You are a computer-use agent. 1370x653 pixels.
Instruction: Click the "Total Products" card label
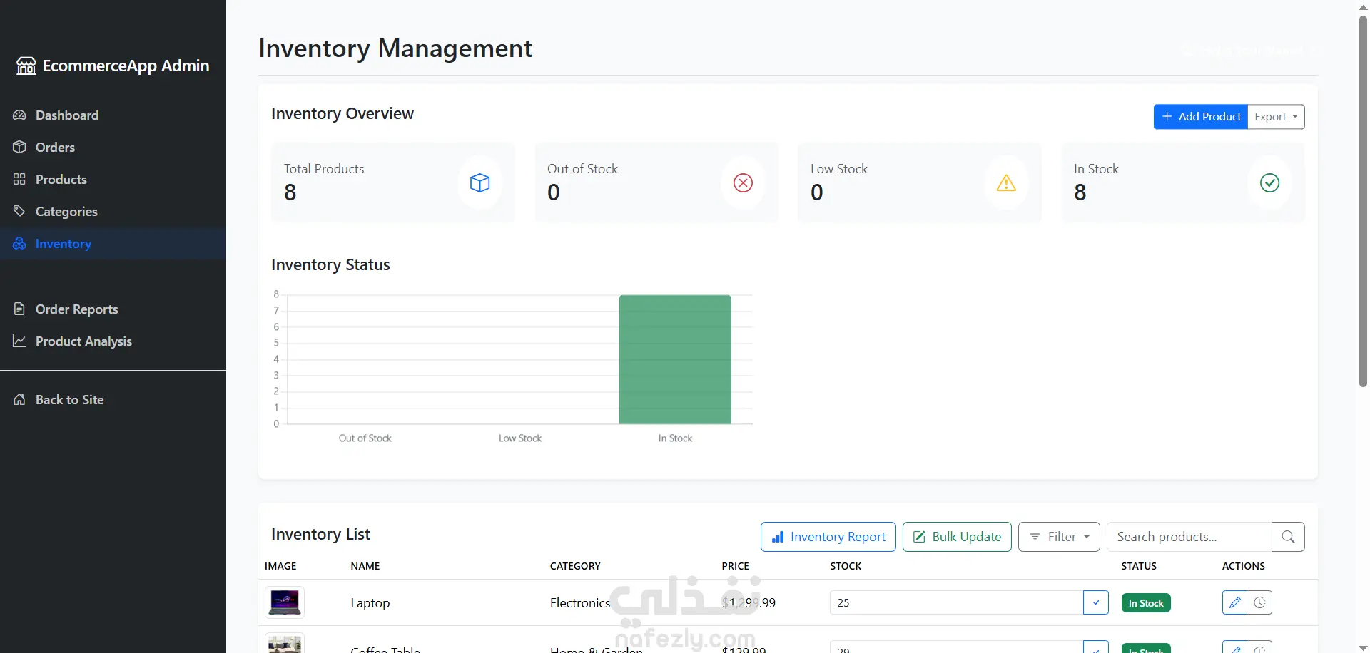coord(324,169)
